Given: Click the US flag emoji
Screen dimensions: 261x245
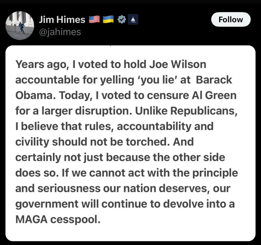Looking at the screenshot, I should [94, 20].
